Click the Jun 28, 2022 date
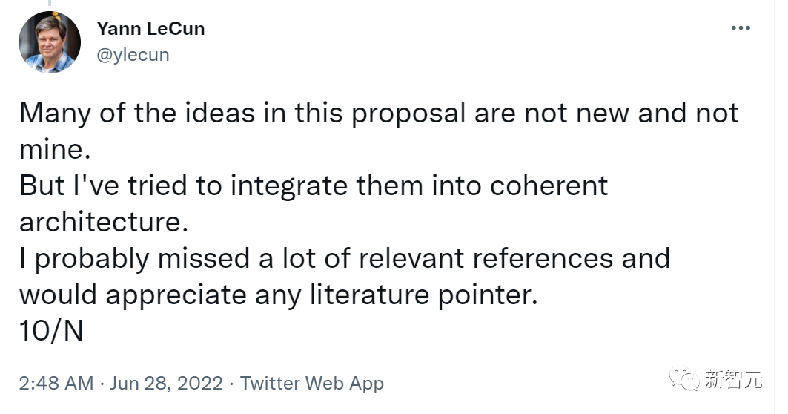 (167, 383)
